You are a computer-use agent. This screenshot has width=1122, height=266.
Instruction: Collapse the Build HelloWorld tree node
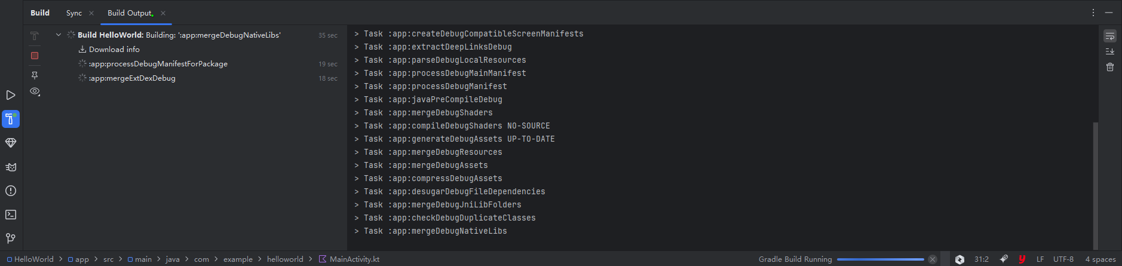click(59, 35)
